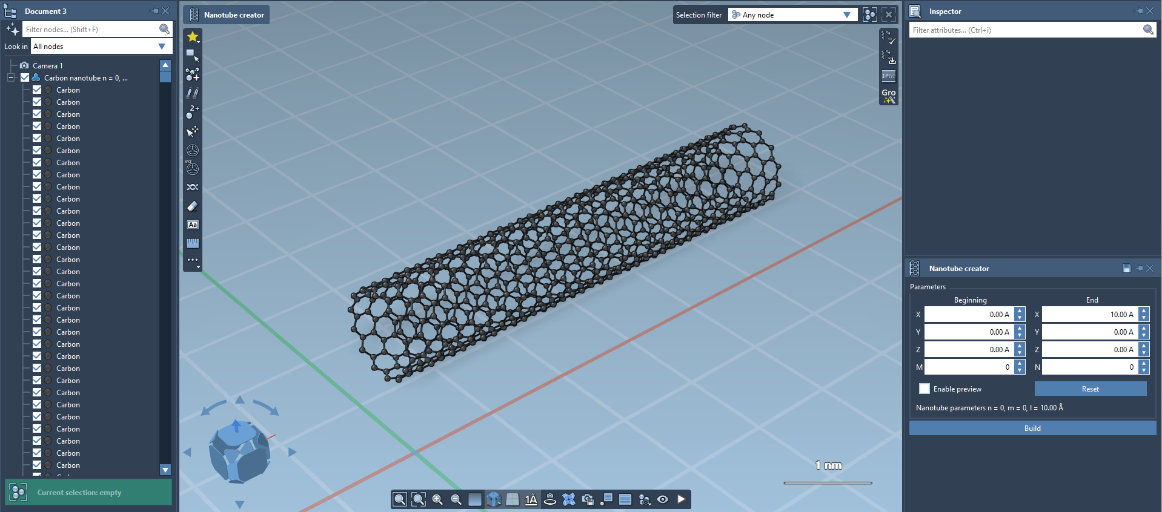Open the Selection filter 'Any node' dropdown

792,15
